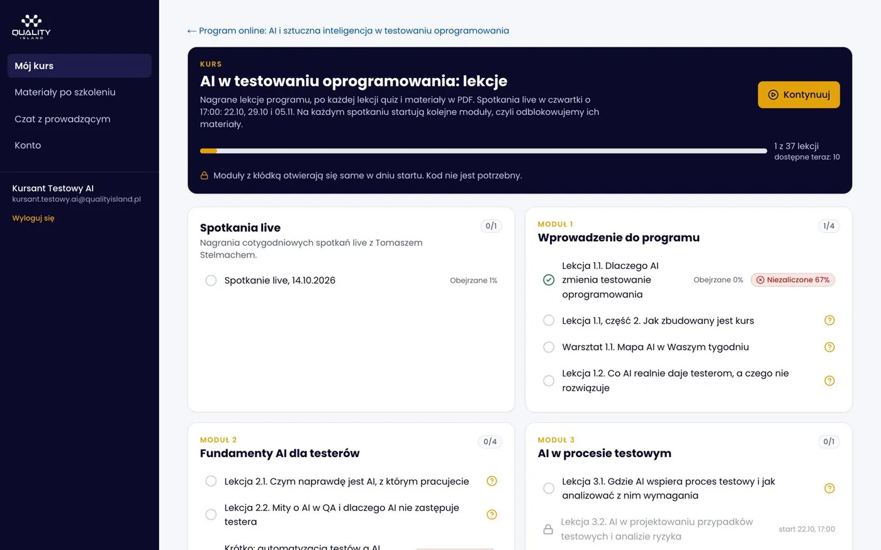Image resolution: width=881 pixels, height=550 pixels.
Task: Click the course progress bar
Action: (x=483, y=151)
